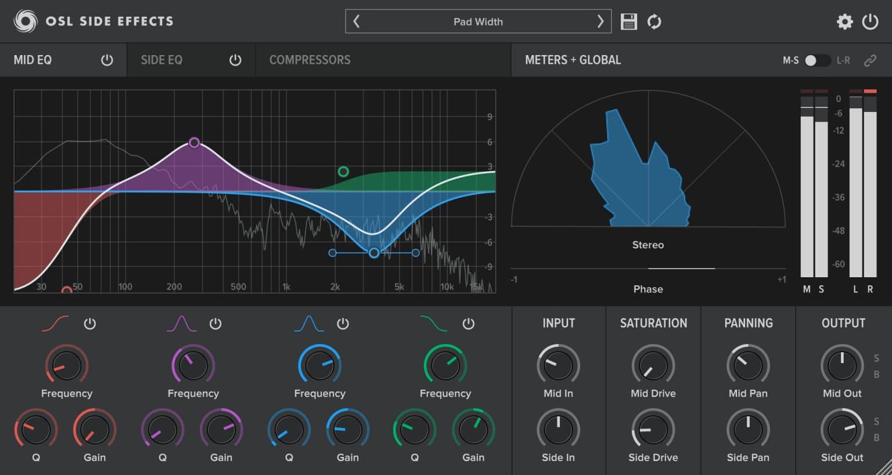Image resolution: width=892 pixels, height=475 pixels.
Task: Click the blue EQ node on the curve
Action: pyautogui.click(x=374, y=252)
